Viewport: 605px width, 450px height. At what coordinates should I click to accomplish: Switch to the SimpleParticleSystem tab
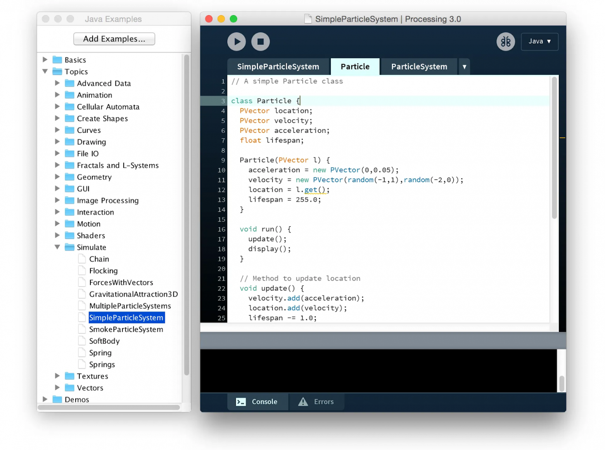tap(278, 67)
